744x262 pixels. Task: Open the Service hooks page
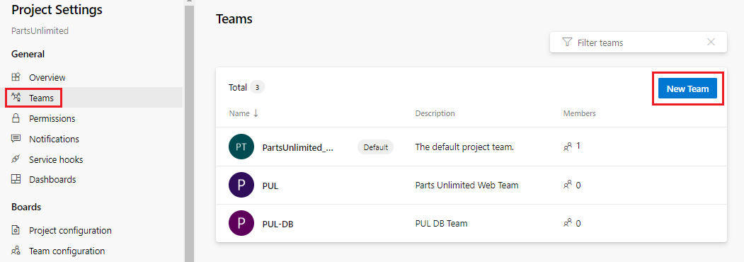(x=56, y=159)
